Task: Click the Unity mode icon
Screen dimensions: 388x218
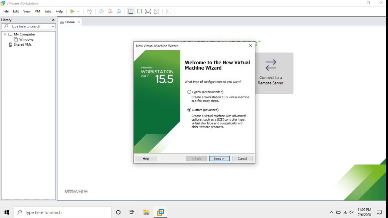Action: [x=156, y=12]
